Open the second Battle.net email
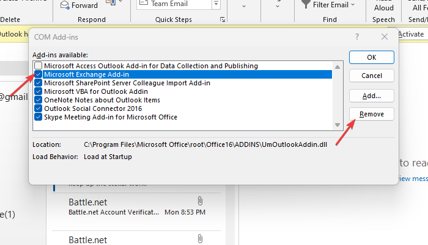The image size is (428, 245). pos(136,238)
